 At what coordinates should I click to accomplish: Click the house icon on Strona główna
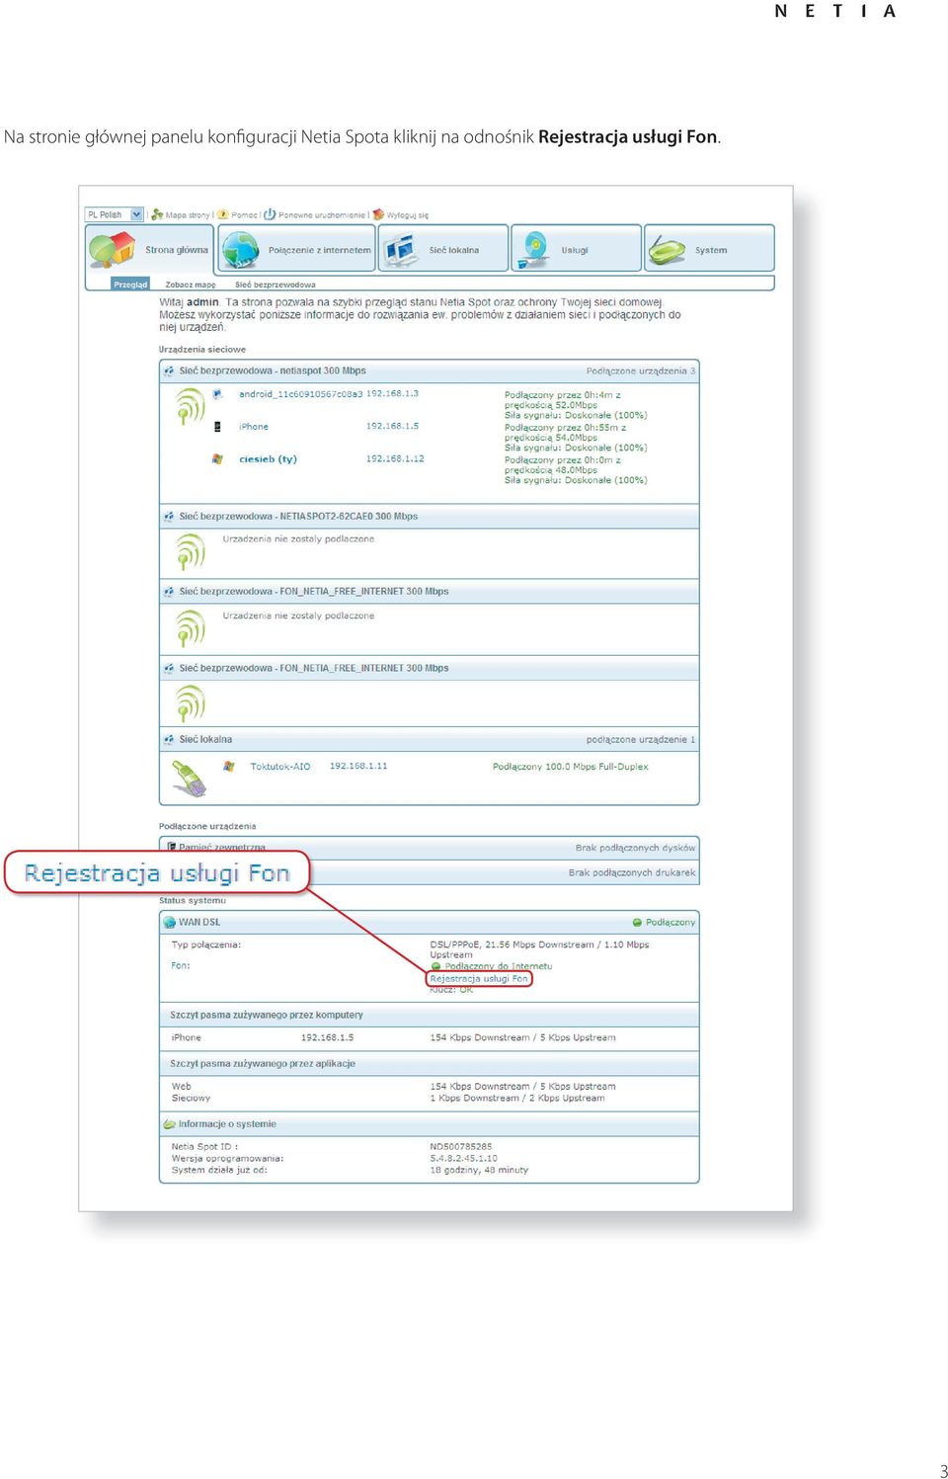tap(112, 249)
